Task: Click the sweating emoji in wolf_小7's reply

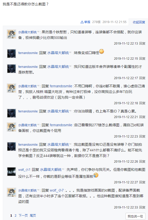Action: click(96, 175)
